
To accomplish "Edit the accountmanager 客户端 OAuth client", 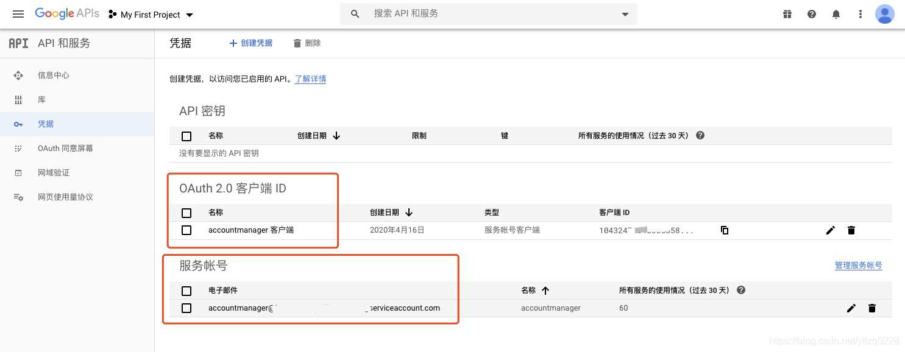I will 830,230.
